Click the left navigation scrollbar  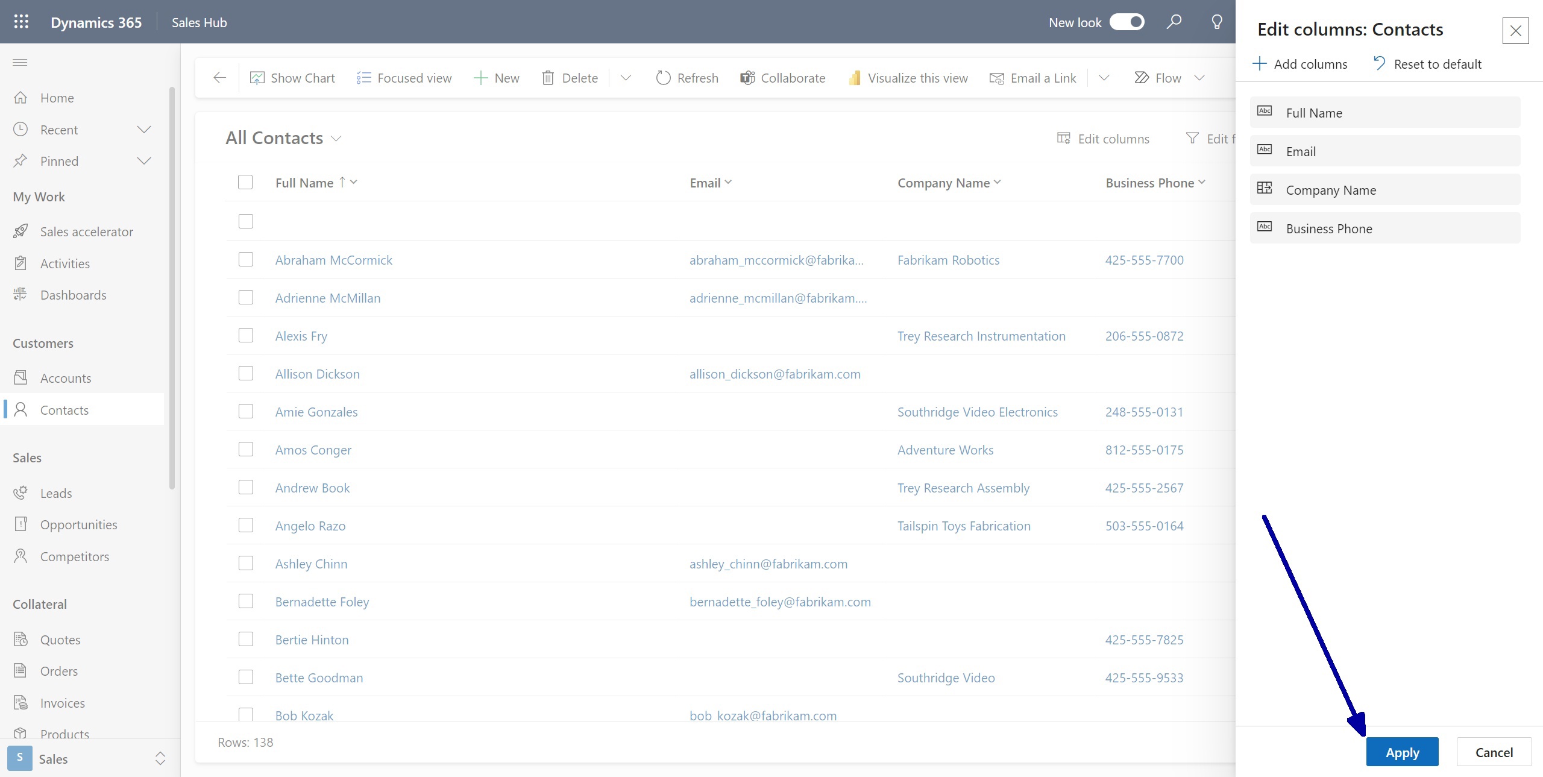[x=172, y=288]
